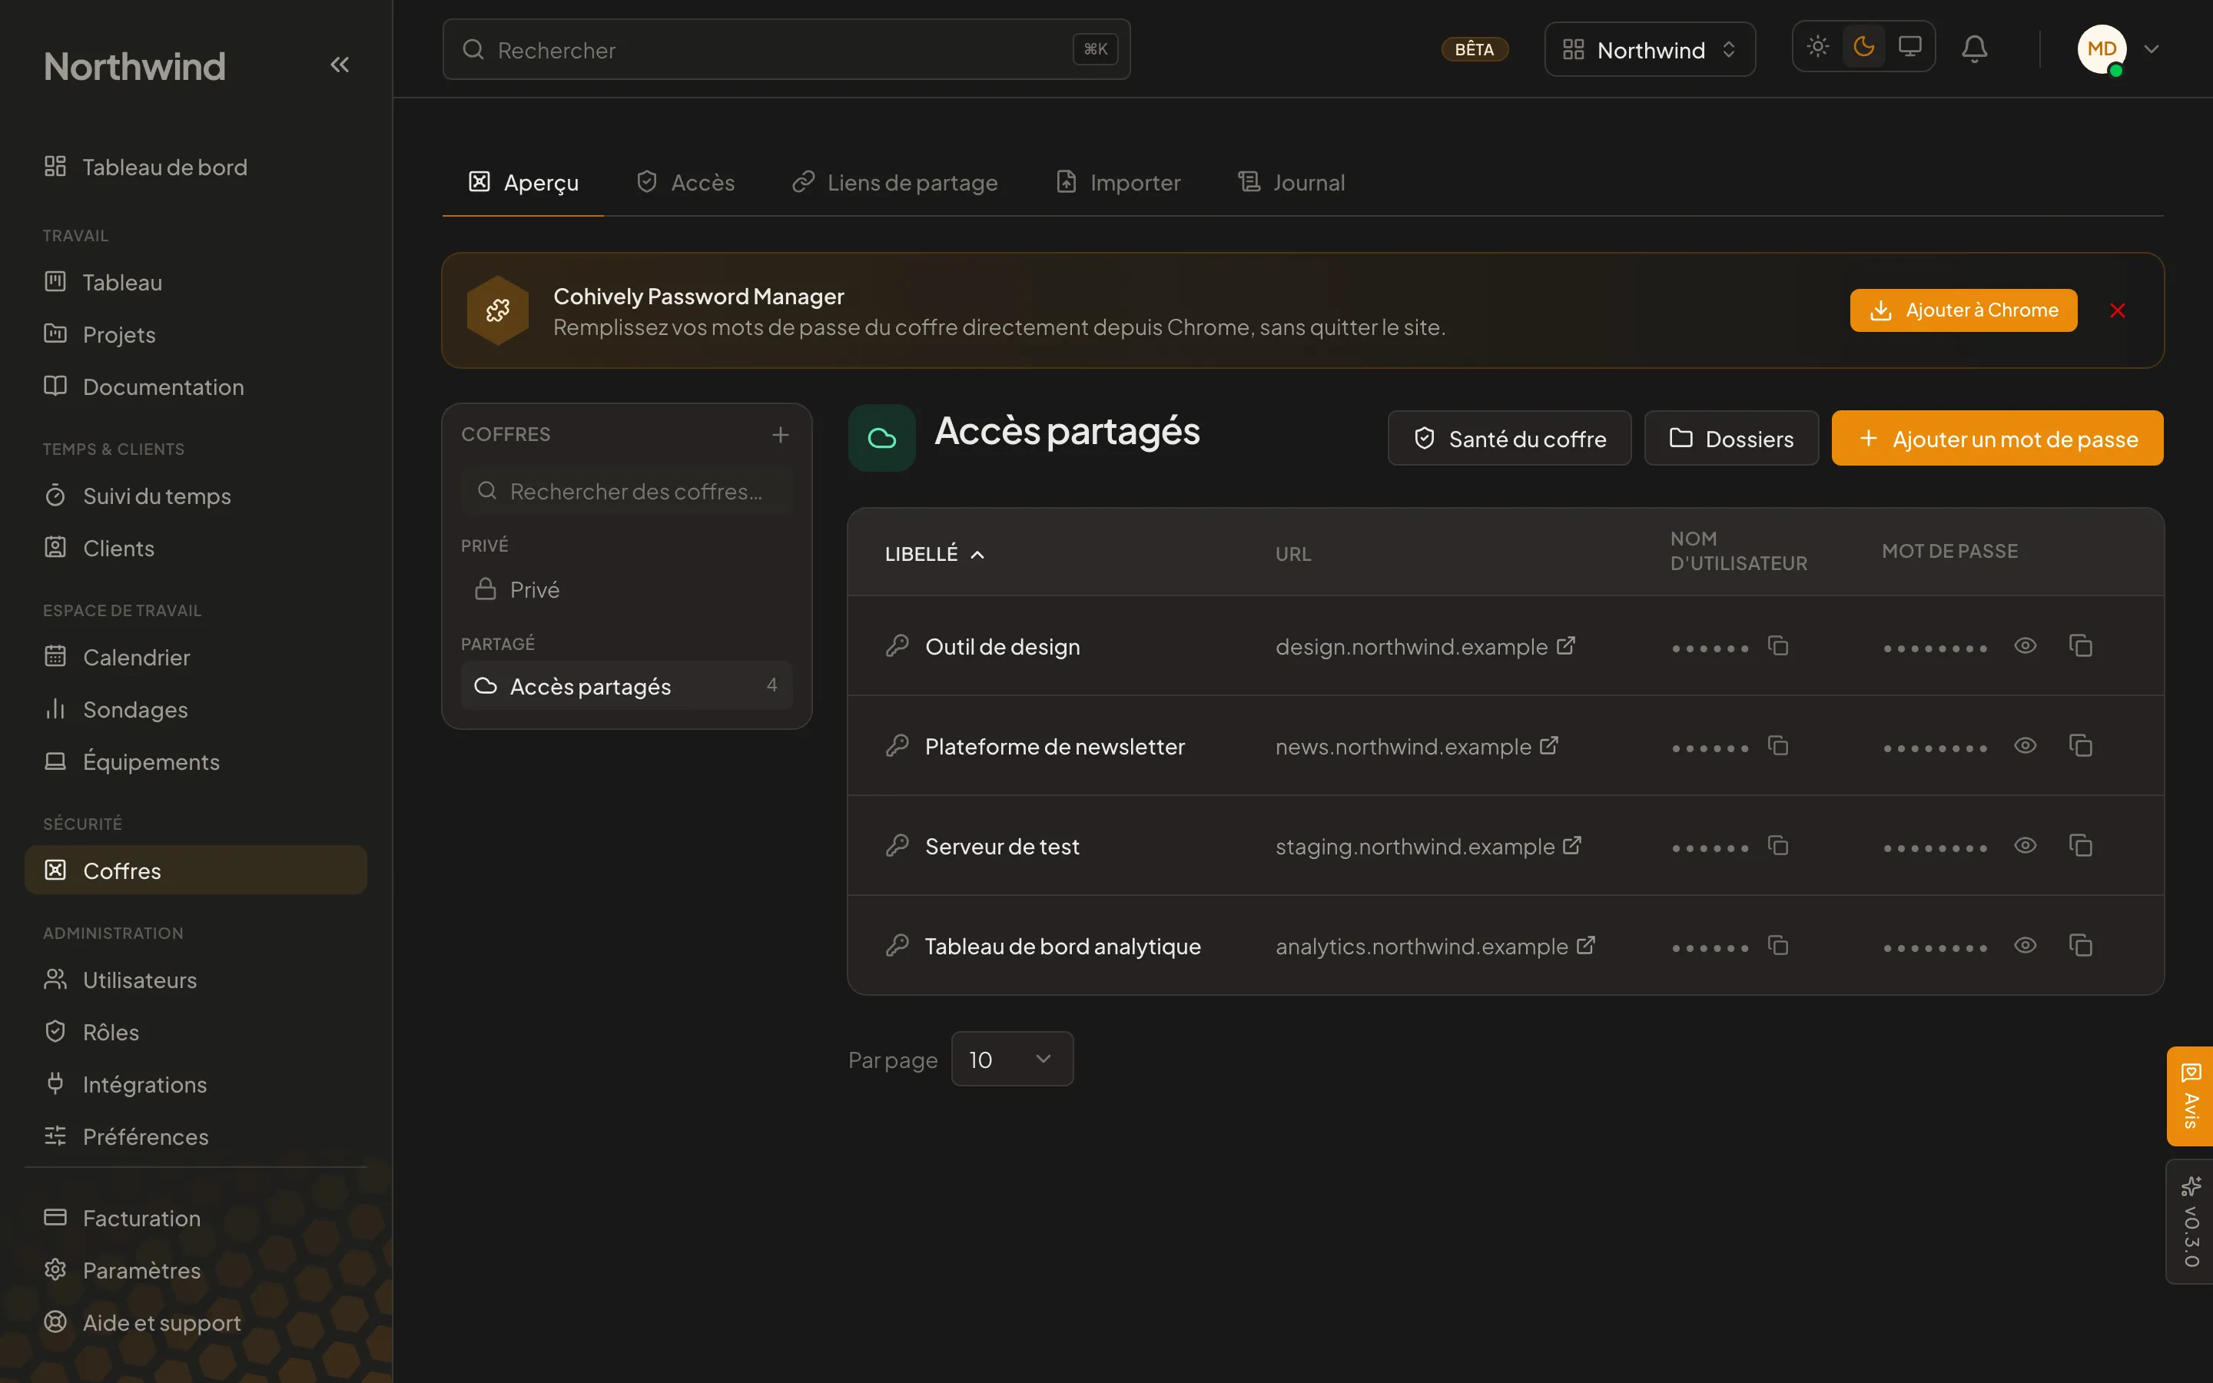Open the v0.3.0 version tab

click(x=2189, y=1222)
